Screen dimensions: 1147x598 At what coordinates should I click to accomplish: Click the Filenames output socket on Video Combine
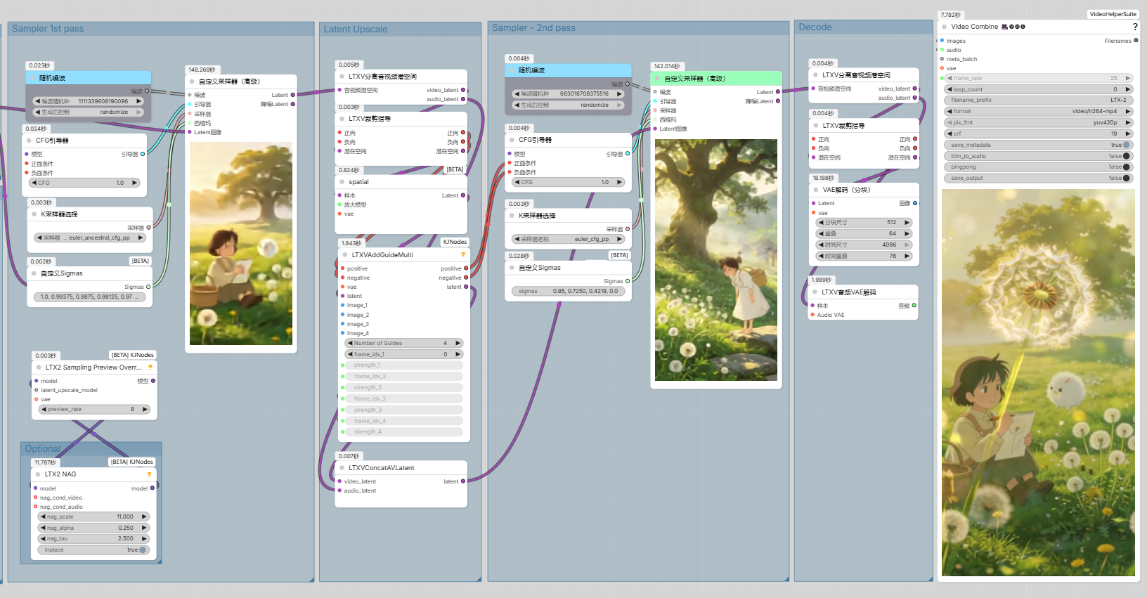click(1136, 41)
